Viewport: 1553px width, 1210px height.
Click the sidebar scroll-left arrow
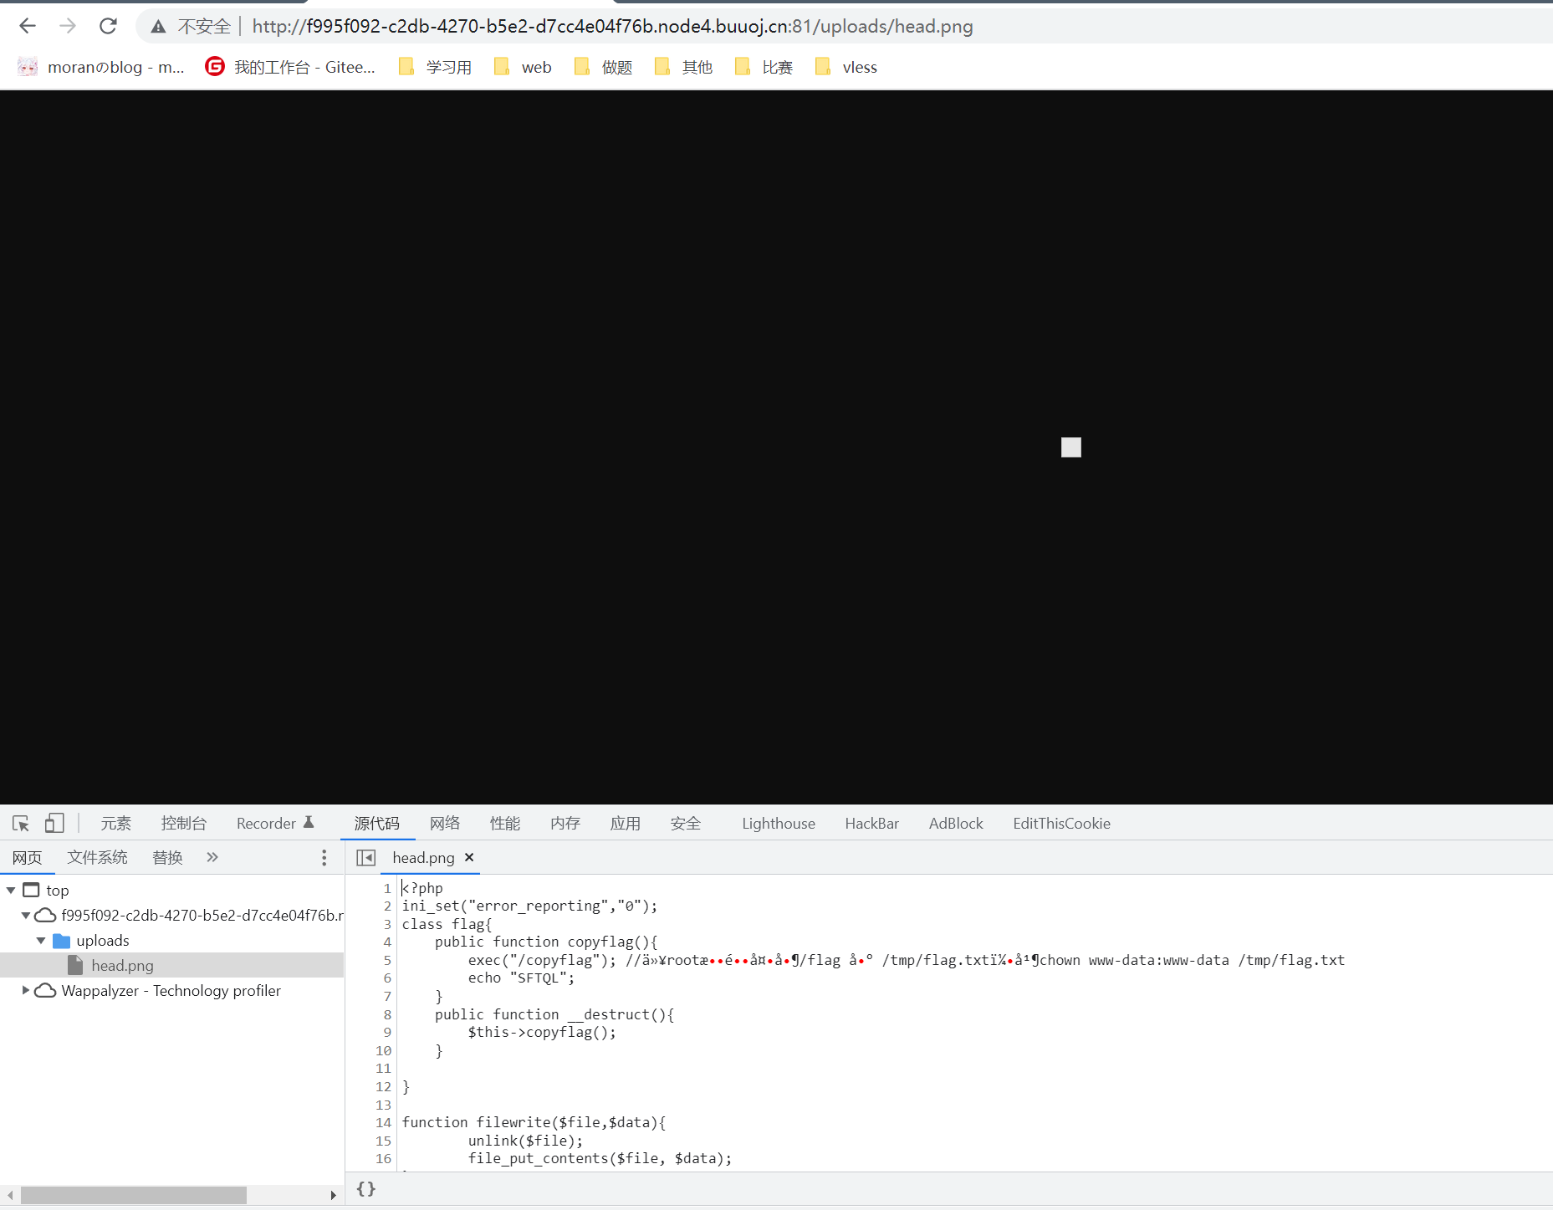tap(10, 1196)
